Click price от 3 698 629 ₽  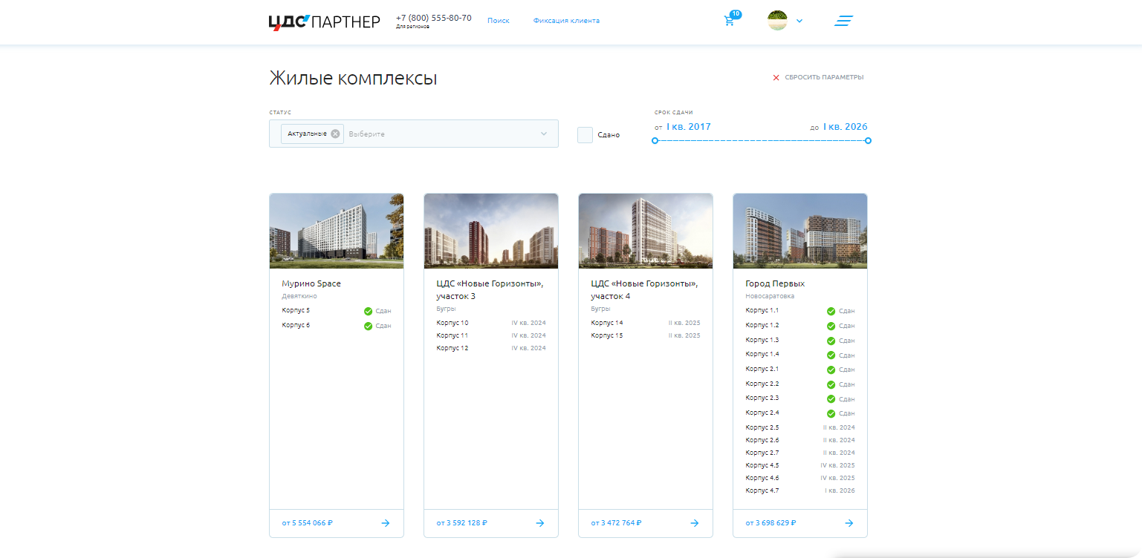tap(771, 523)
